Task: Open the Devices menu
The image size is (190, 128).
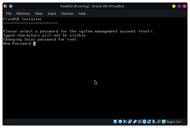Action: [x=67, y=13]
